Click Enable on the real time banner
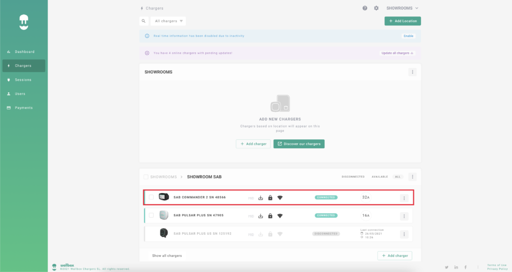 (x=408, y=36)
